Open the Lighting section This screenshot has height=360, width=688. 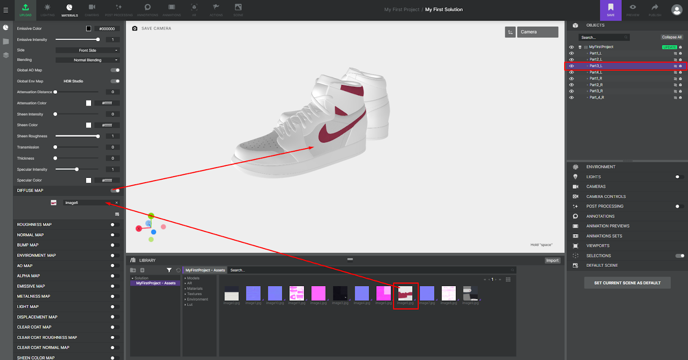click(47, 10)
